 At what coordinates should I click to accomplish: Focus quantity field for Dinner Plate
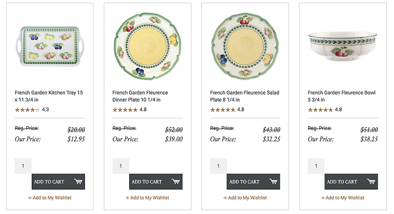pyautogui.click(x=120, y=166)
